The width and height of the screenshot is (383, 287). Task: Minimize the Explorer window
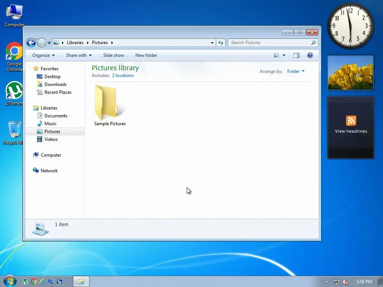(x=287, y=33)
